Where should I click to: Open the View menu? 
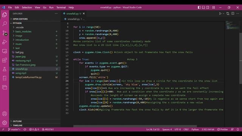(37, 8)
